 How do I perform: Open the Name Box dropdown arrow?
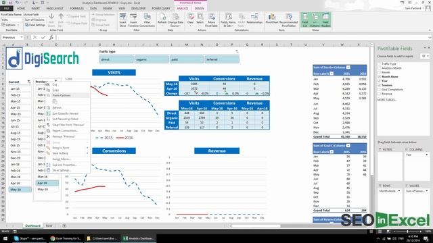22,37
